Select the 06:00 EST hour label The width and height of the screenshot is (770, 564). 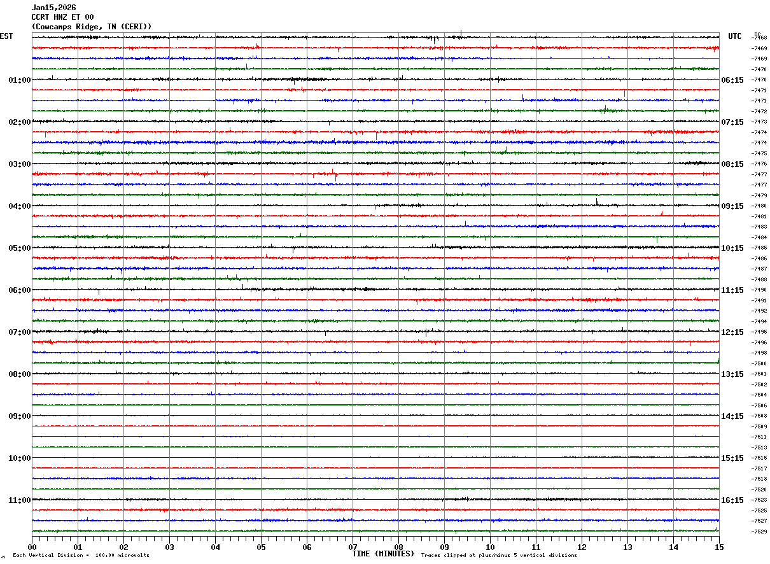pos(20,290)
